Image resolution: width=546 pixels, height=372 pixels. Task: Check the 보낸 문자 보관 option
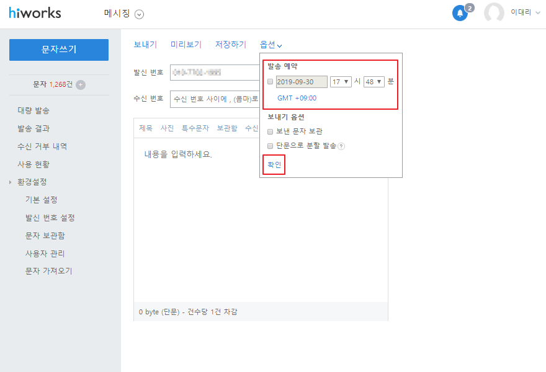coord(270,131)
